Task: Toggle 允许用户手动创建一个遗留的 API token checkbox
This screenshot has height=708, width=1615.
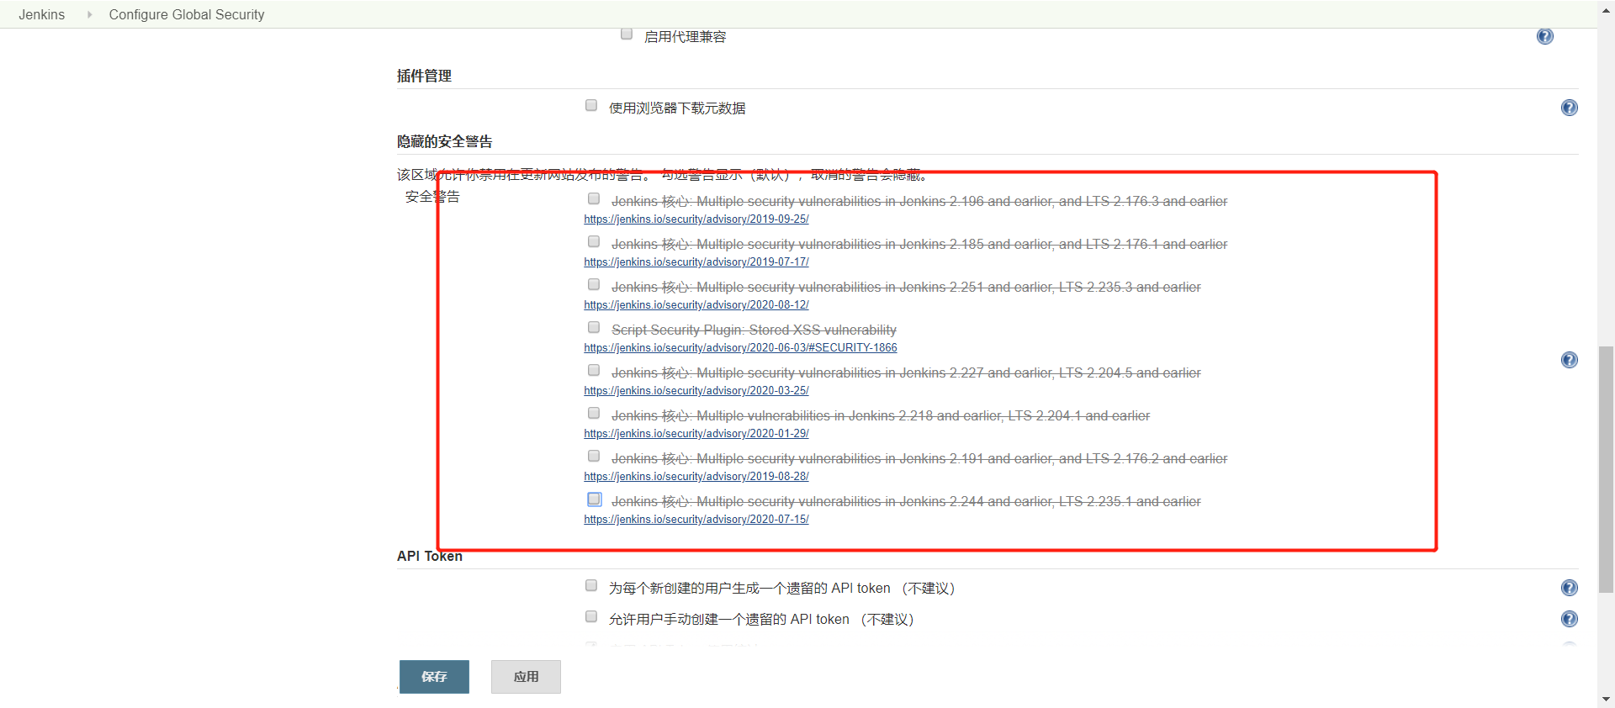Action: [591, 616]
